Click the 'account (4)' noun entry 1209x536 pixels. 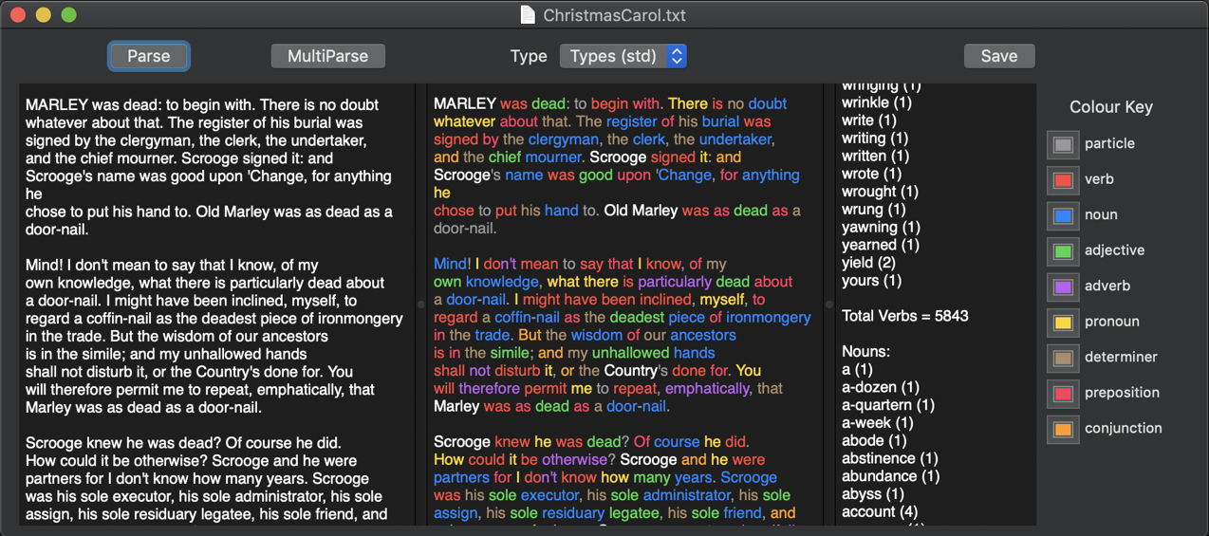pos(879,511)
